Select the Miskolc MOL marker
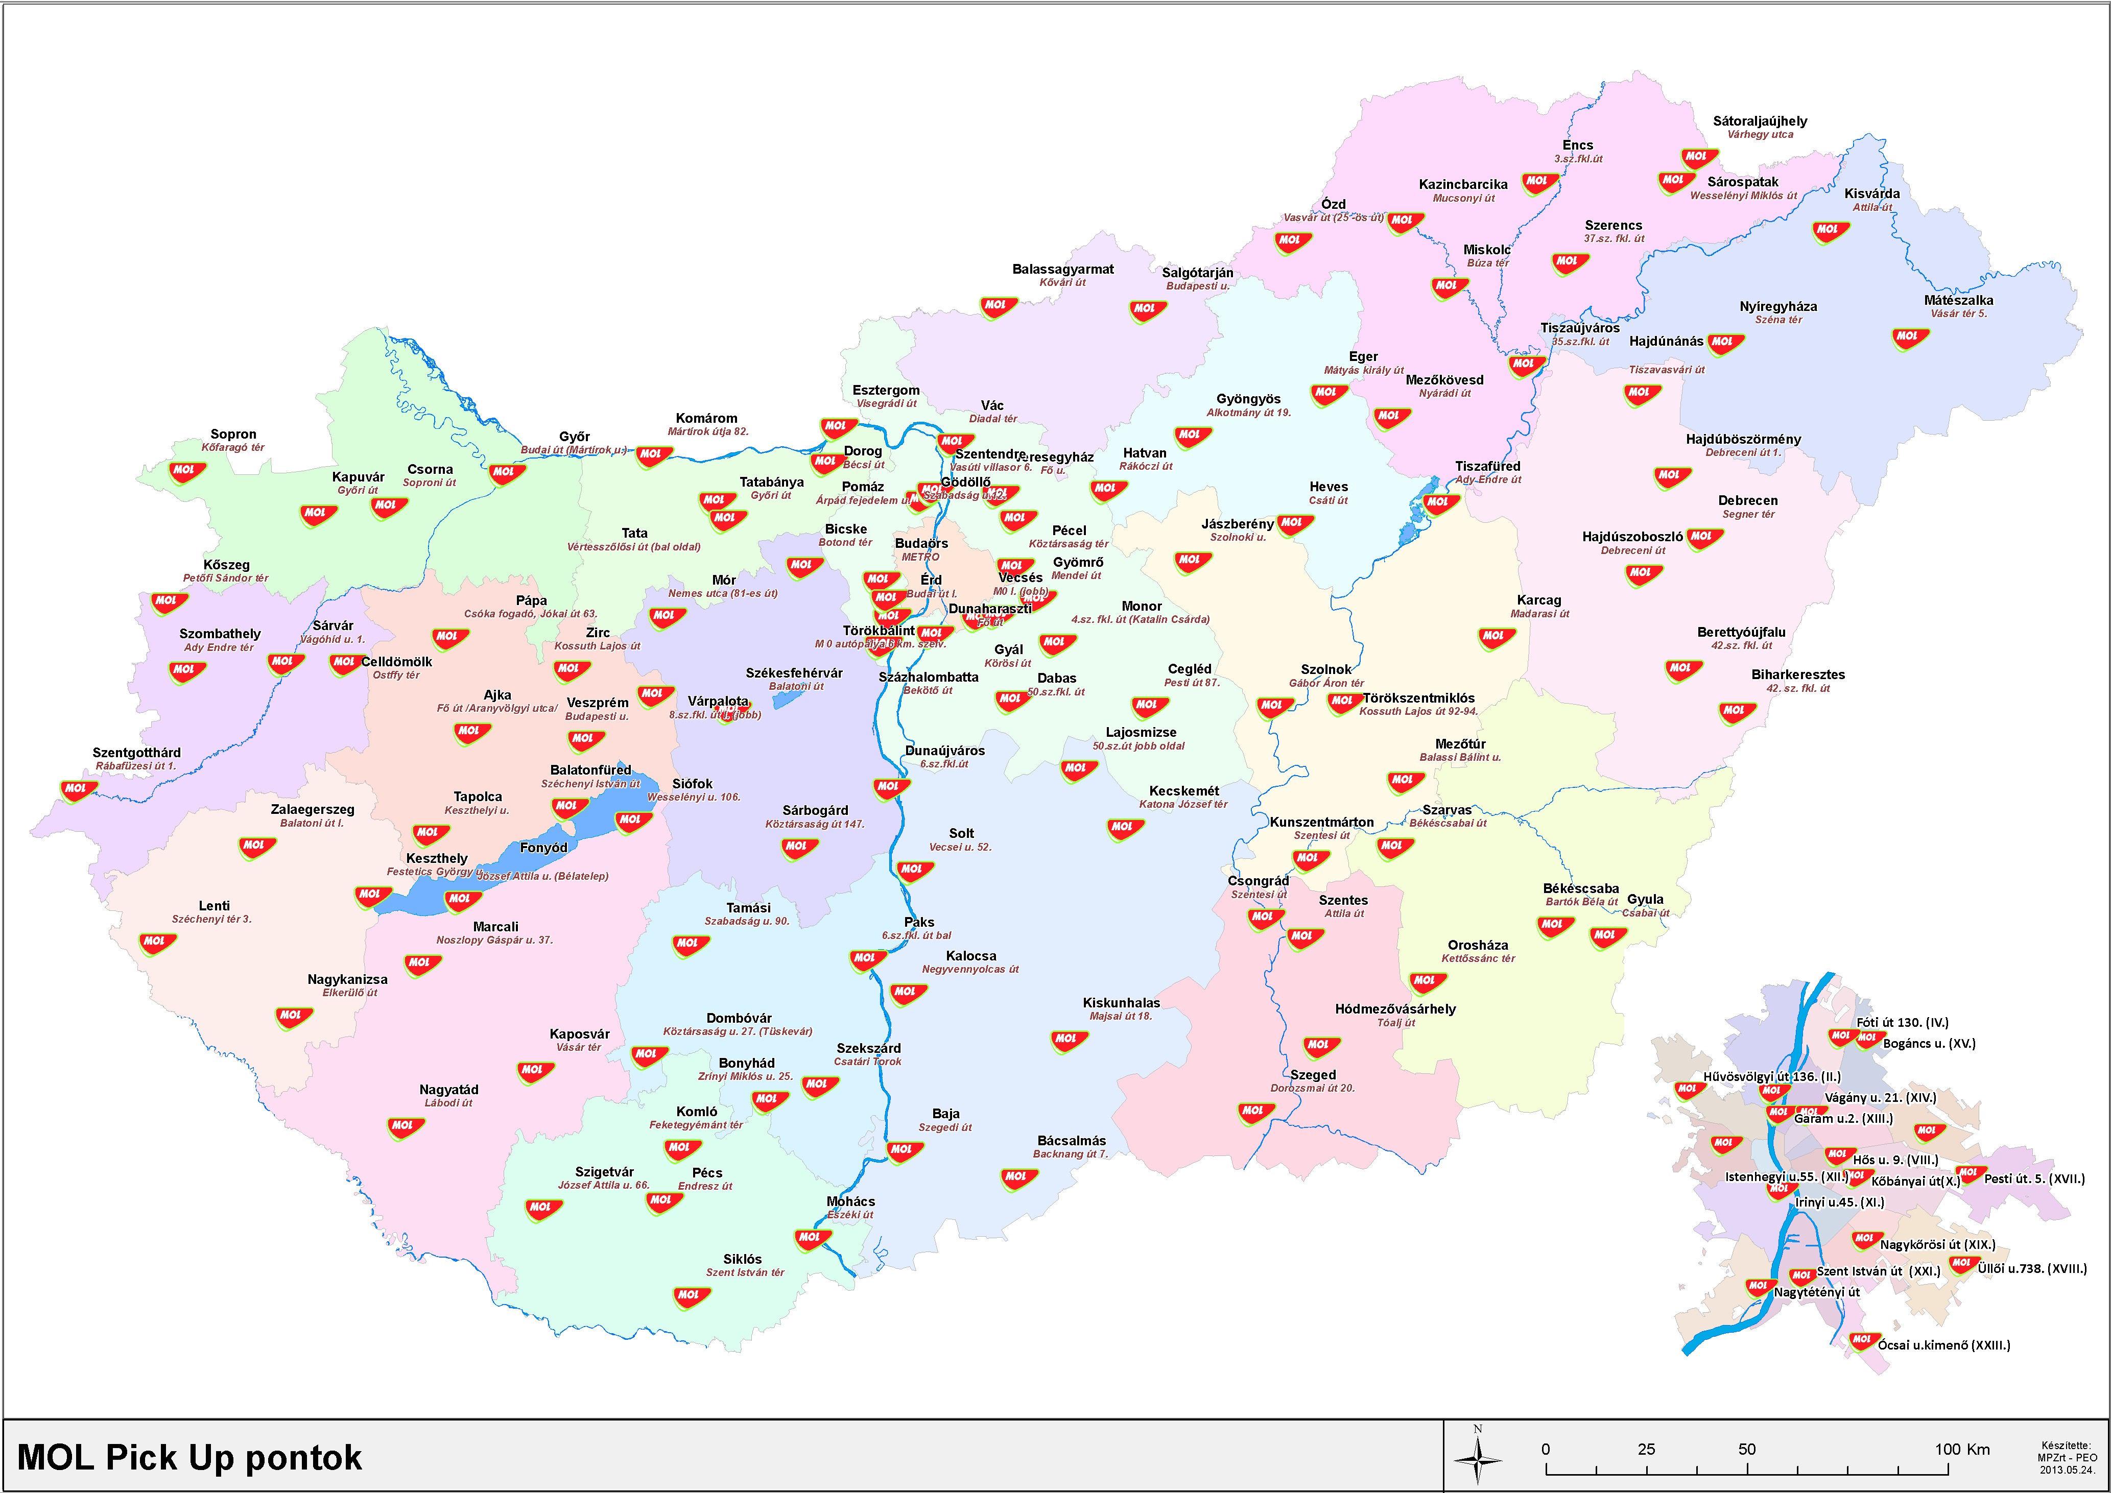Screen dimensions: 2111x1493 pos(1449,288)
